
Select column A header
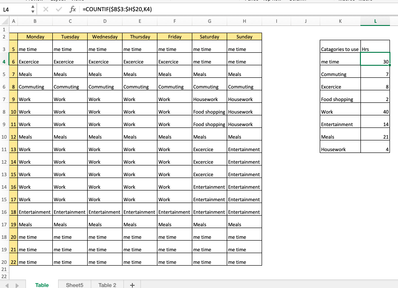pos(13,21)
